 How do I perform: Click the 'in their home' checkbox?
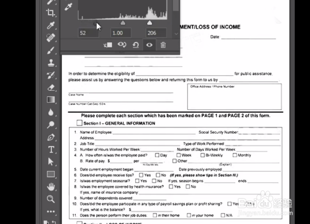pos(155,215)
